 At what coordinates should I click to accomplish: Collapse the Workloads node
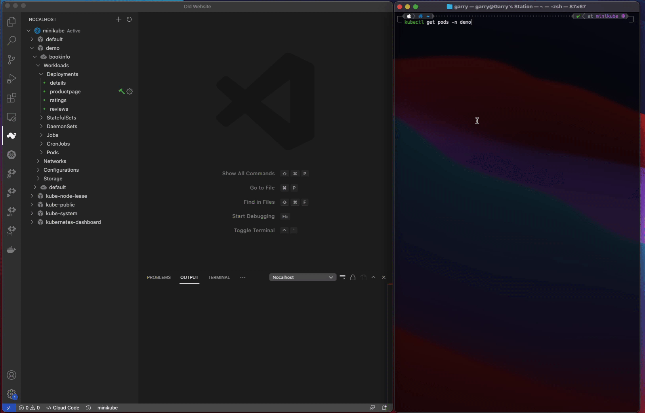[38, 65]
